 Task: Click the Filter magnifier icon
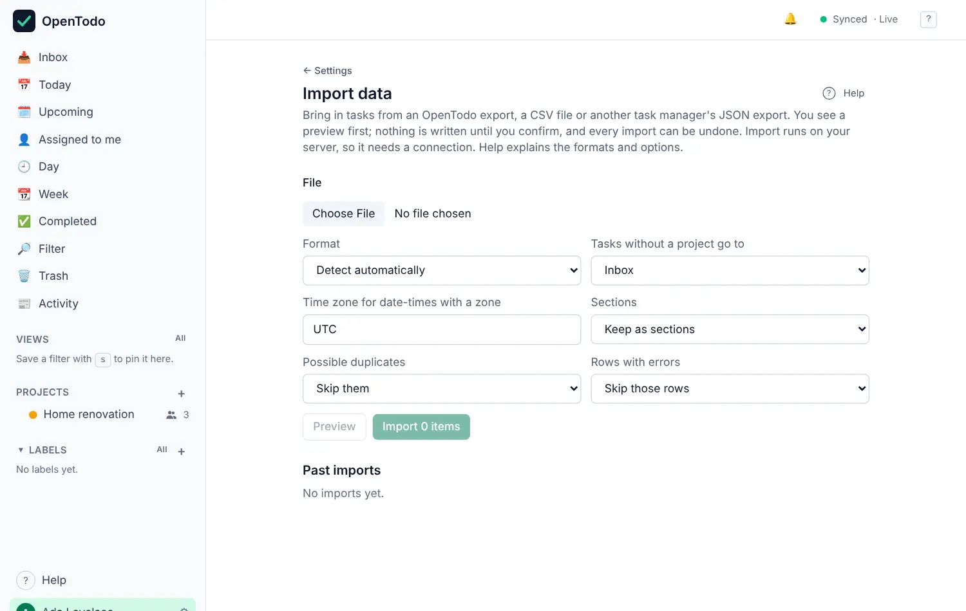[x=24, y=249]
